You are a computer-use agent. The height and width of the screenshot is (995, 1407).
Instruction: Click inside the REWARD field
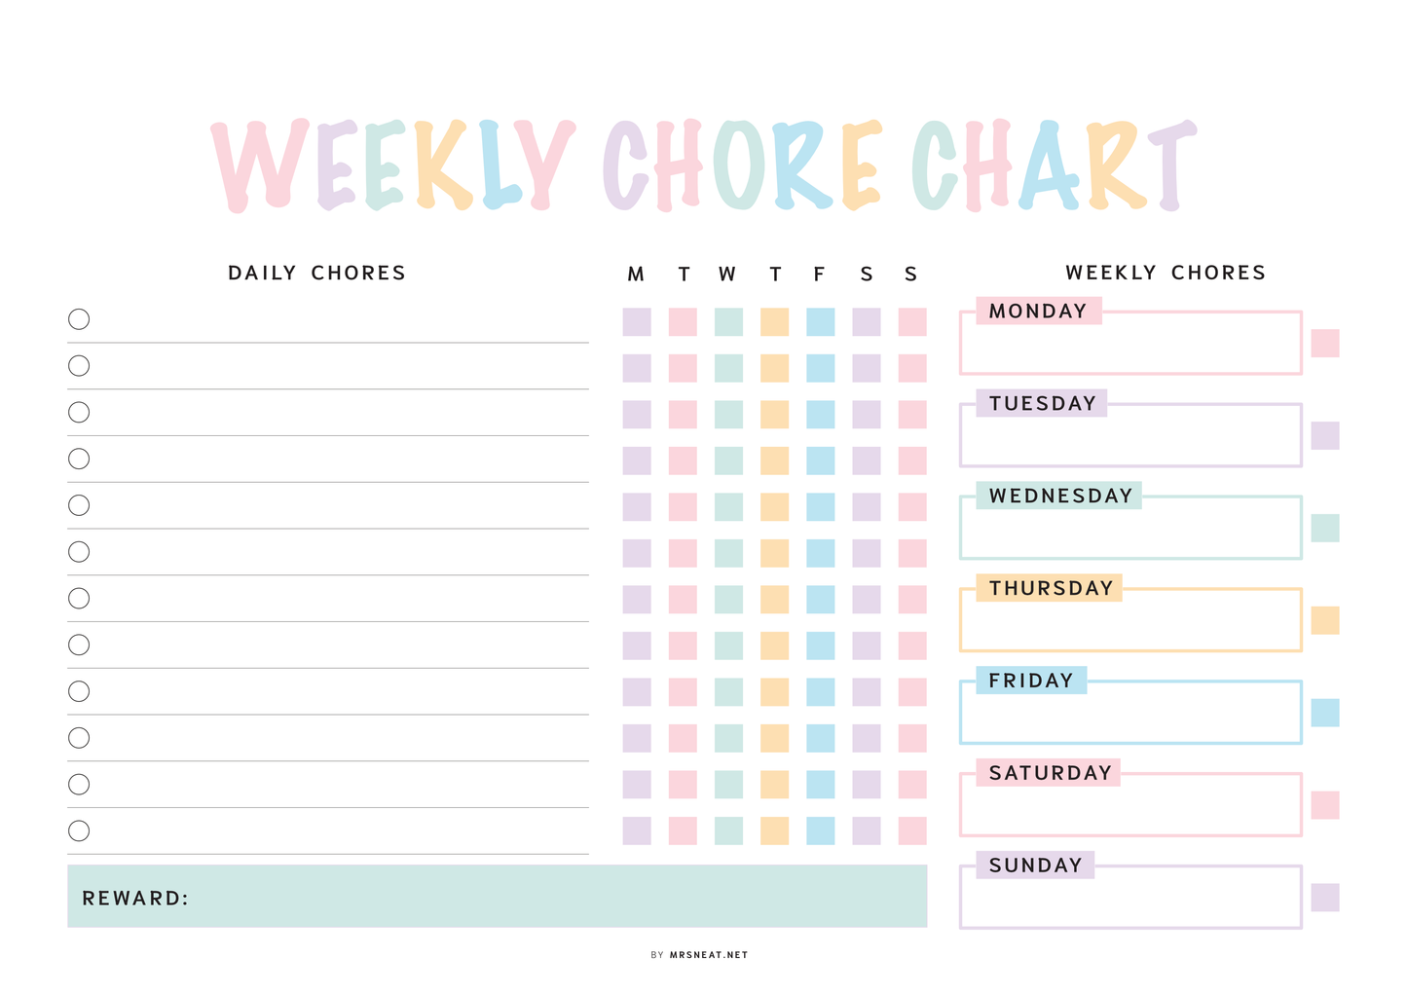pyautogui.click(x=555, y=897)
